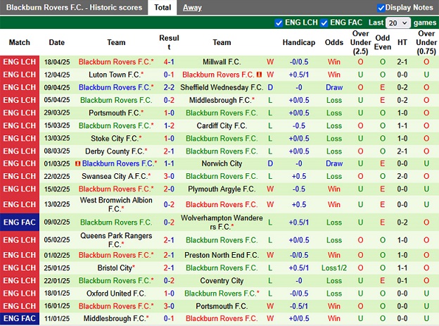The width and height of the screenshot is (439, 326).
Task: Click the 3-0 result for Swansea City match
Action: point(169,176)
